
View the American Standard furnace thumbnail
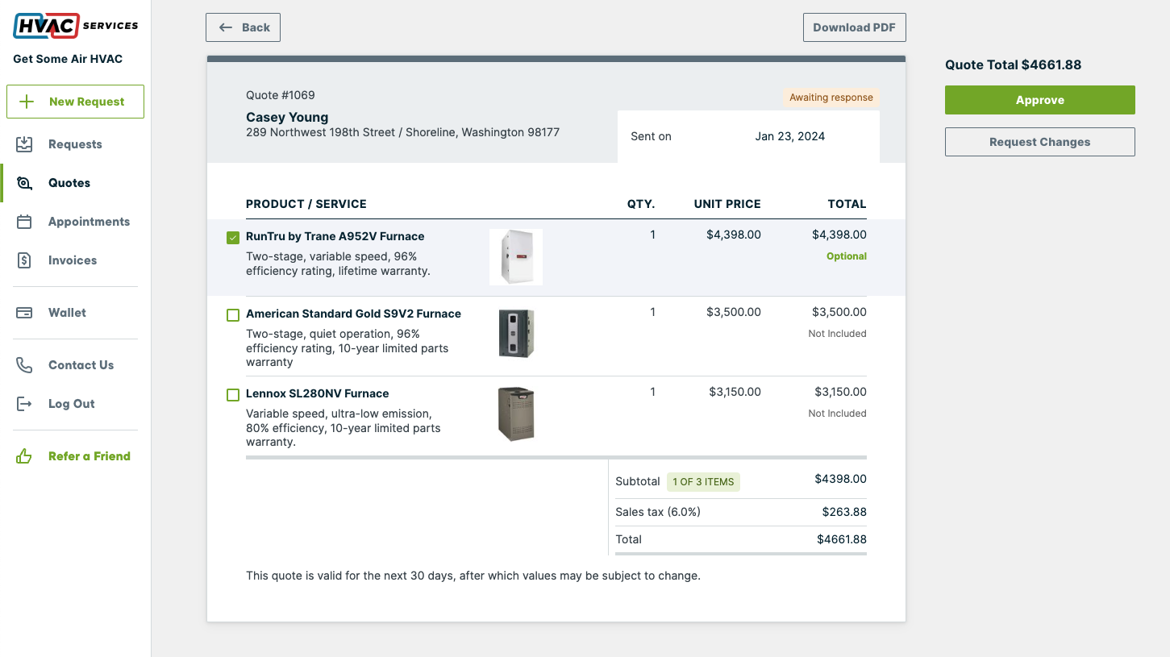click(x=516, y=334)
